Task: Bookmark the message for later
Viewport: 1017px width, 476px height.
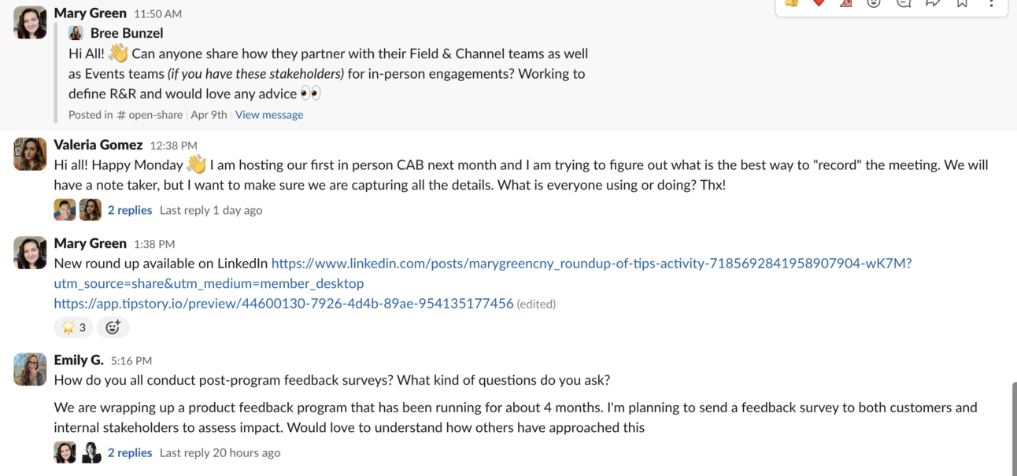Action: [962, 3]
